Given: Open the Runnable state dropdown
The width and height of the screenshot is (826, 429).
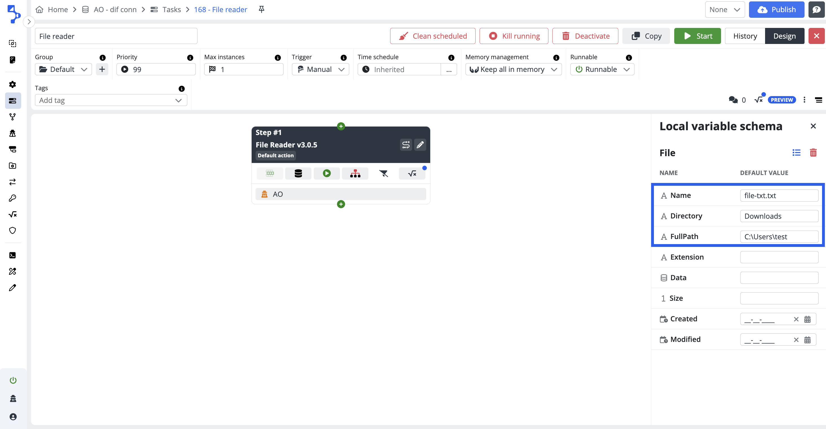Looking at the screenshot, I should pyautogui.click(x=602, y=70).
